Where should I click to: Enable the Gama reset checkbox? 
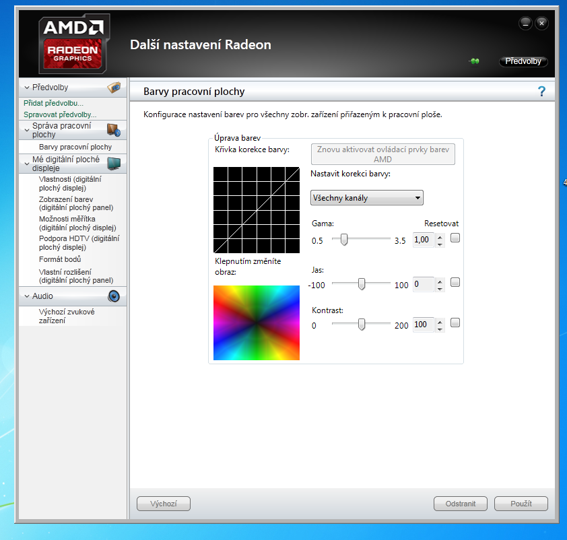point(455,238)
